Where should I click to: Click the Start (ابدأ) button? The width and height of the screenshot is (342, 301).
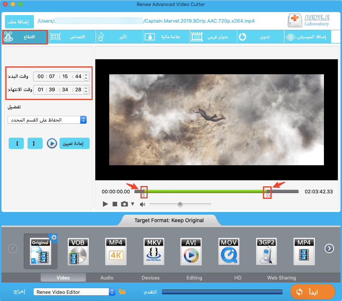pos(313,292)
